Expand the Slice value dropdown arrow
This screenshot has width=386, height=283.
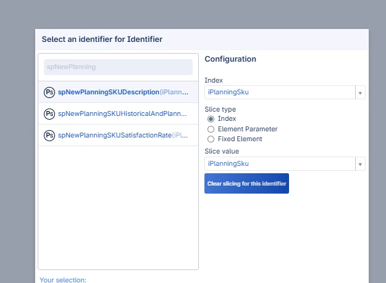tap(361, 164)
